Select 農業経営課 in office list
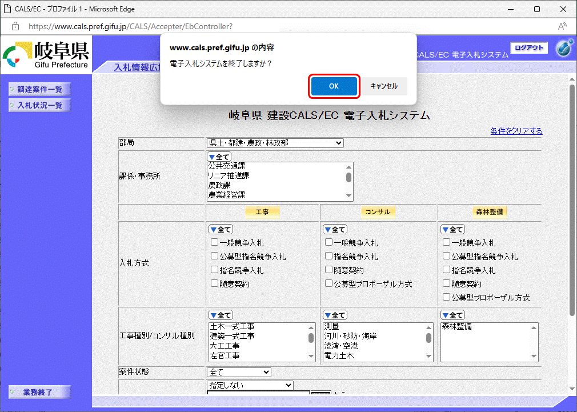 [x=227, y=195]
